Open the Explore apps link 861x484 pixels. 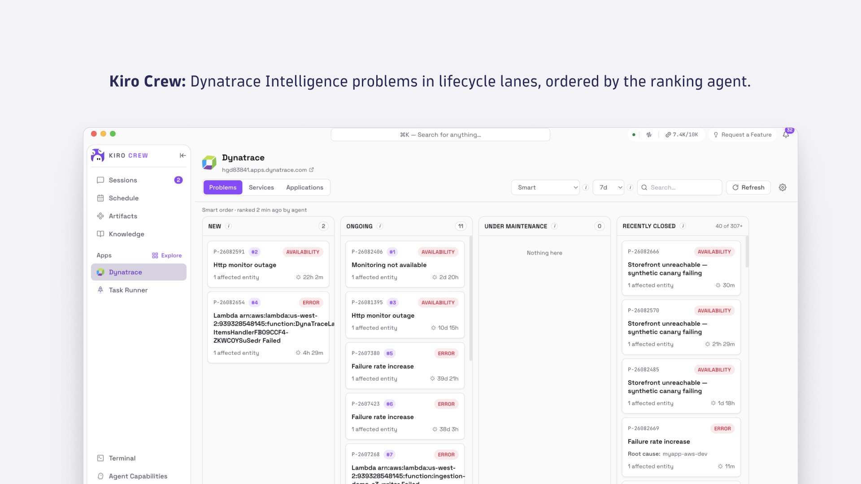pyautogui.click(x=167, y=255)
